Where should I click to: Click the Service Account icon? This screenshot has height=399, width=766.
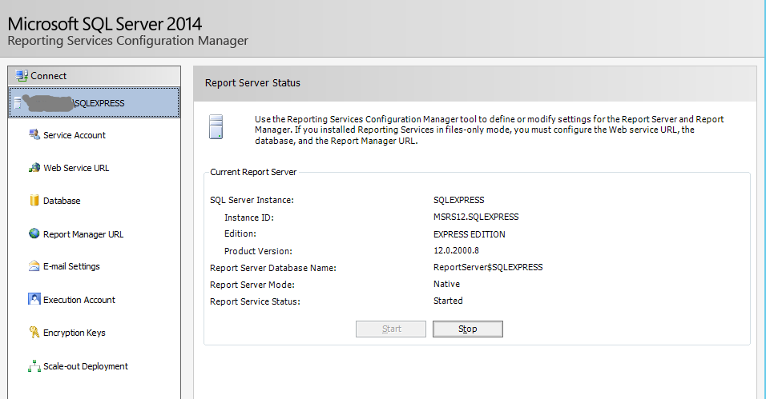34,134
